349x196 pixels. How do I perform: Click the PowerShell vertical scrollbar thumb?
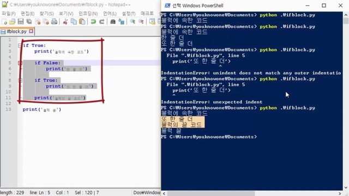(346, 21)
